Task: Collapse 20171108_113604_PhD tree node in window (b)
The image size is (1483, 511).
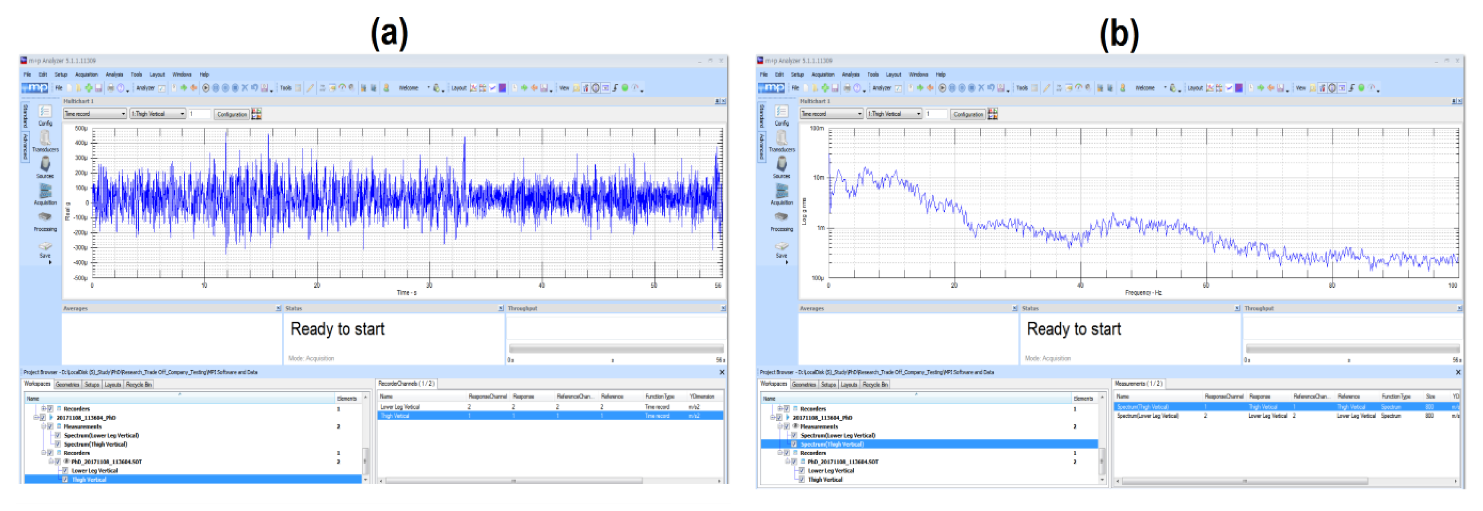Action: (x=772, y=418)
